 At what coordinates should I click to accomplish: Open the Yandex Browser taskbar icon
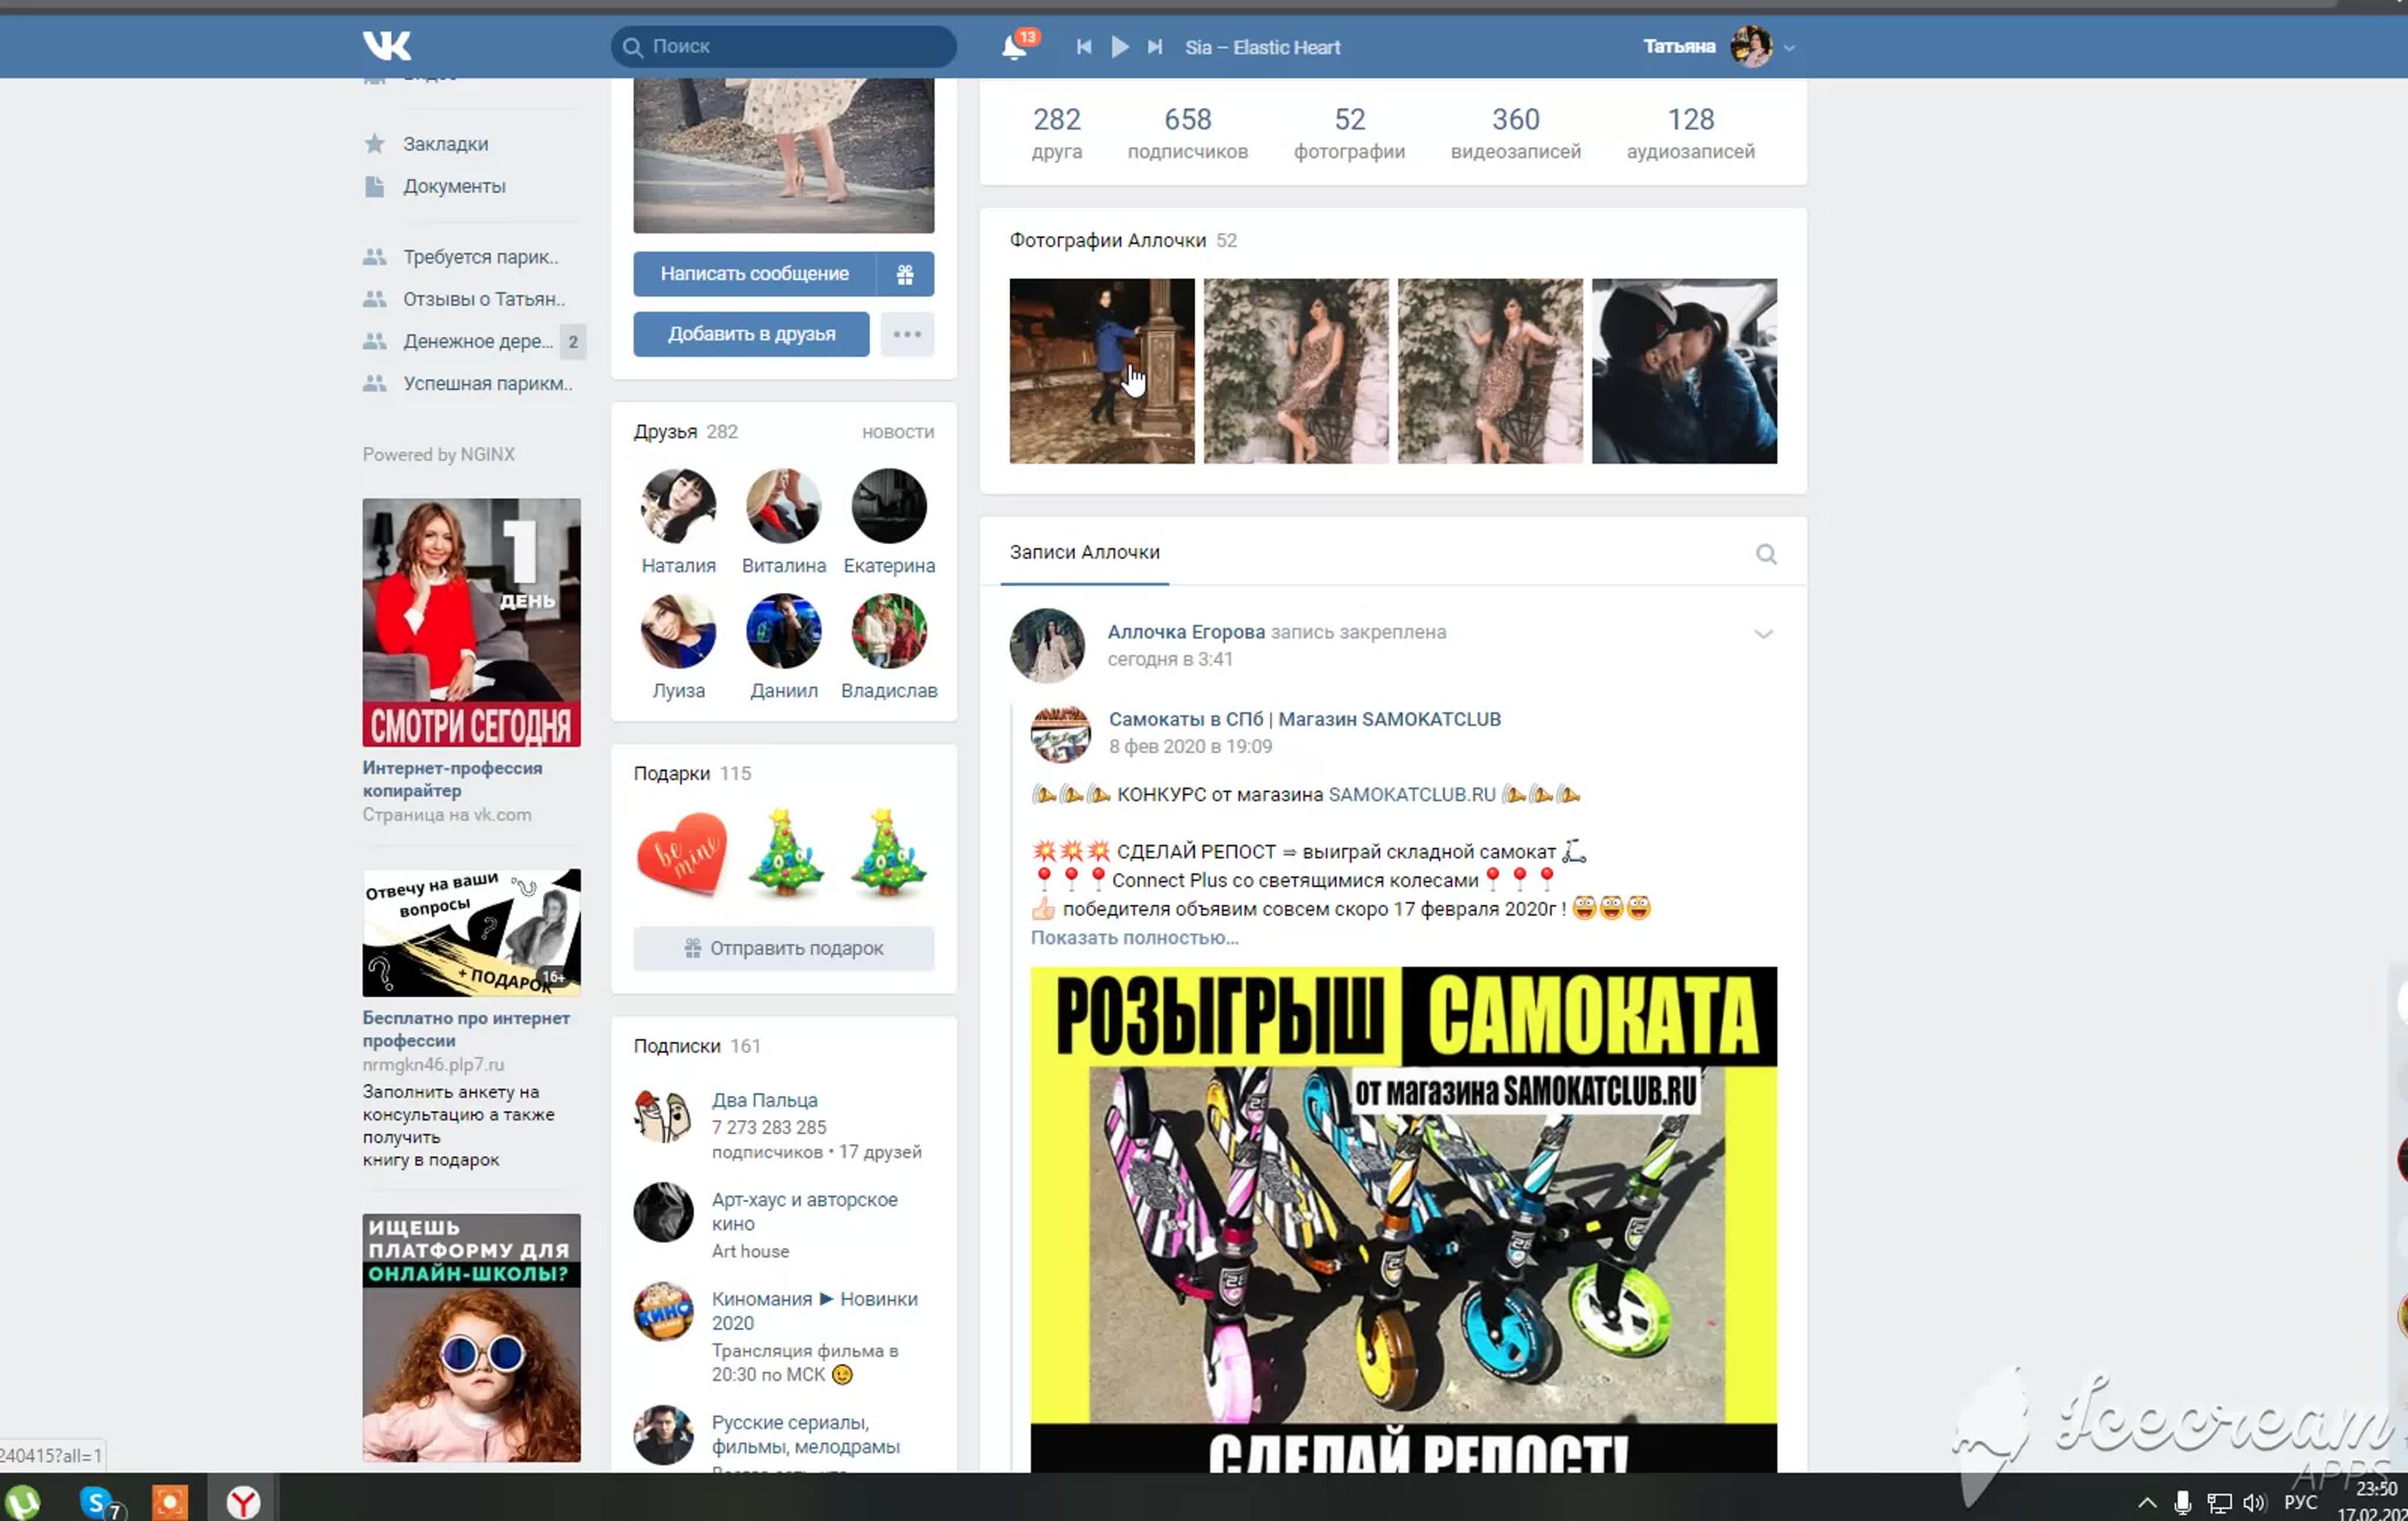[243, 1502]
